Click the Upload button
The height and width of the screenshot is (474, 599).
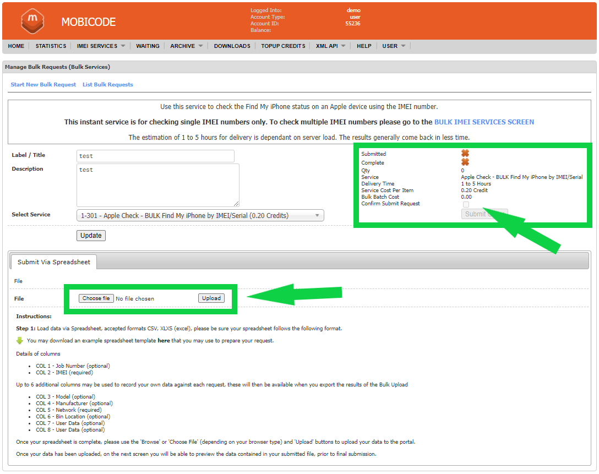click(x=211, y=298)
